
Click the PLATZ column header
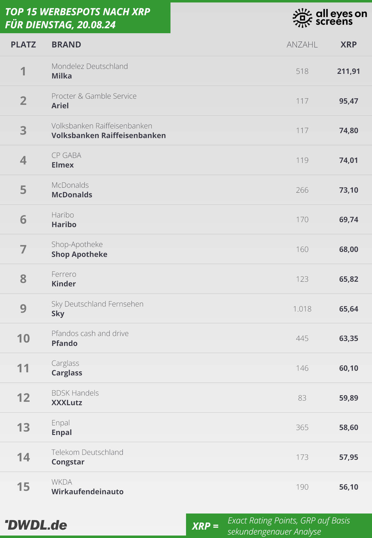(23, 45)
